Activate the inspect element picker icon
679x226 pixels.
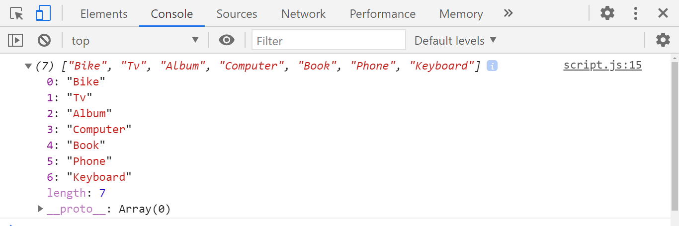click(16, 13)
